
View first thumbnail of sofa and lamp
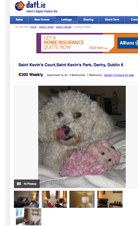pos(26,199)
